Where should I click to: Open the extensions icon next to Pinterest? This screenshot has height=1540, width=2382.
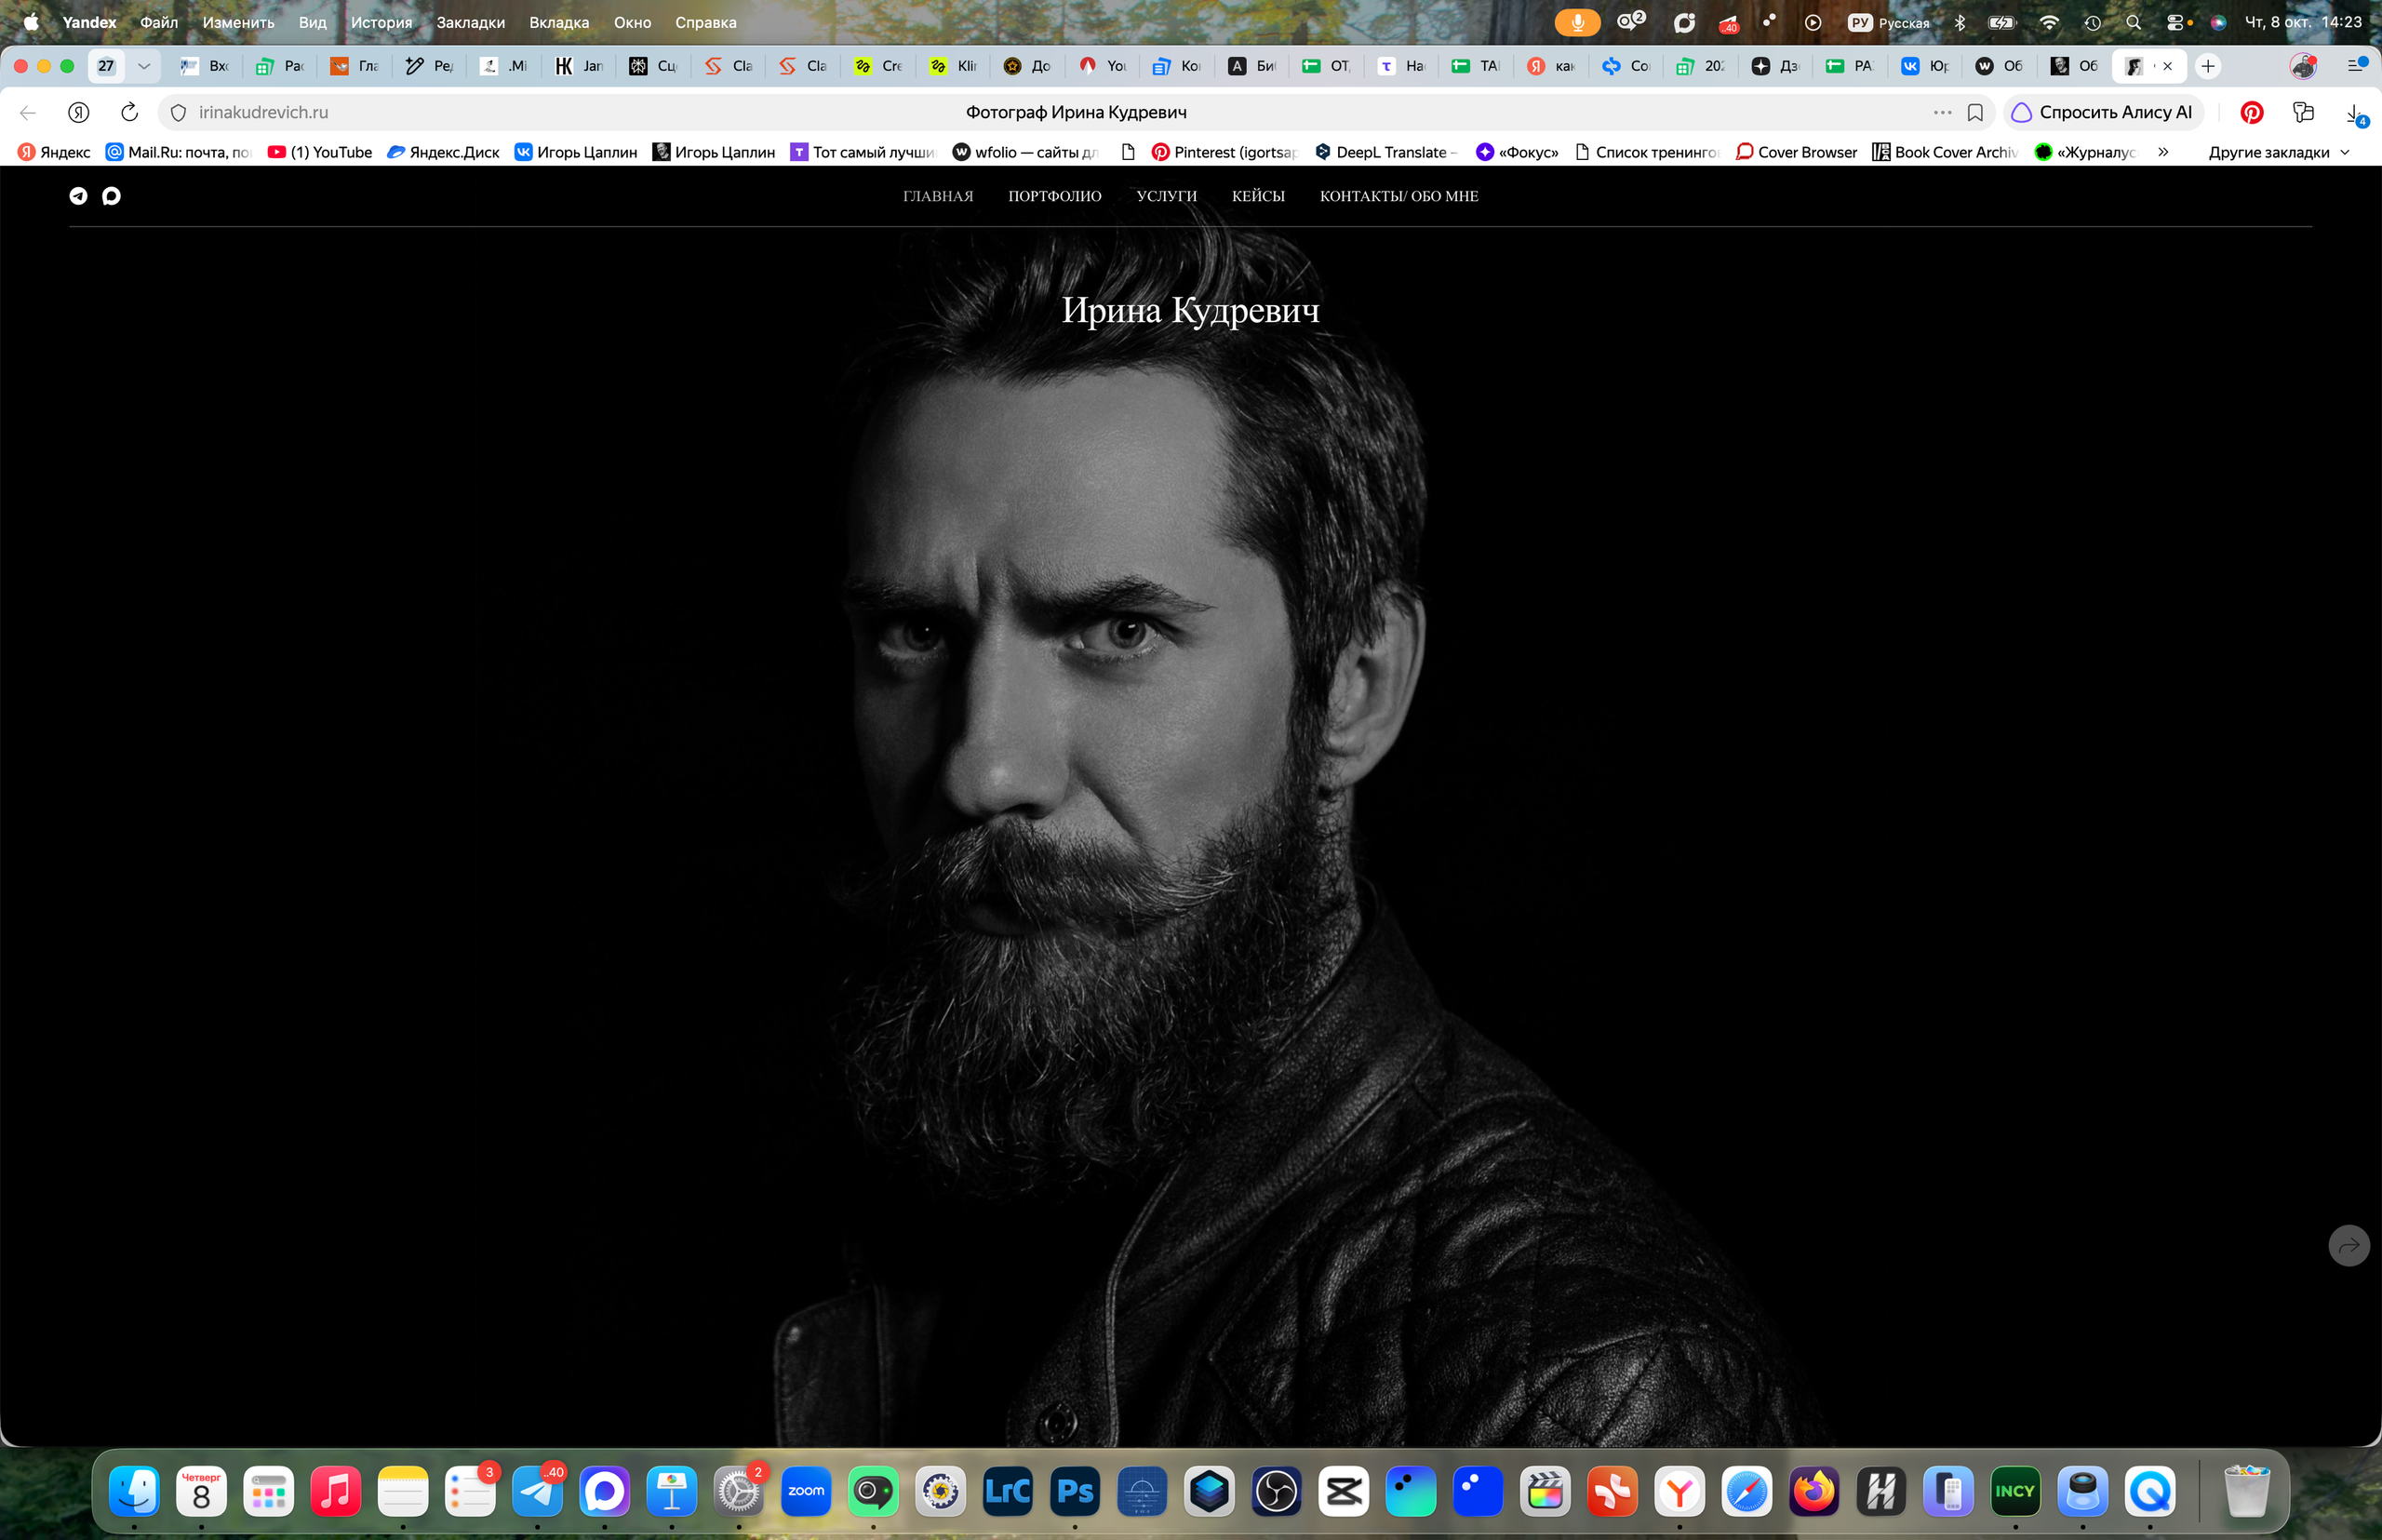[x=2304, y=112]
